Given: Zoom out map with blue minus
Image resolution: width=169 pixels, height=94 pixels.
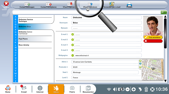Looking at the screenshot, I should click(x=140, y=64).
